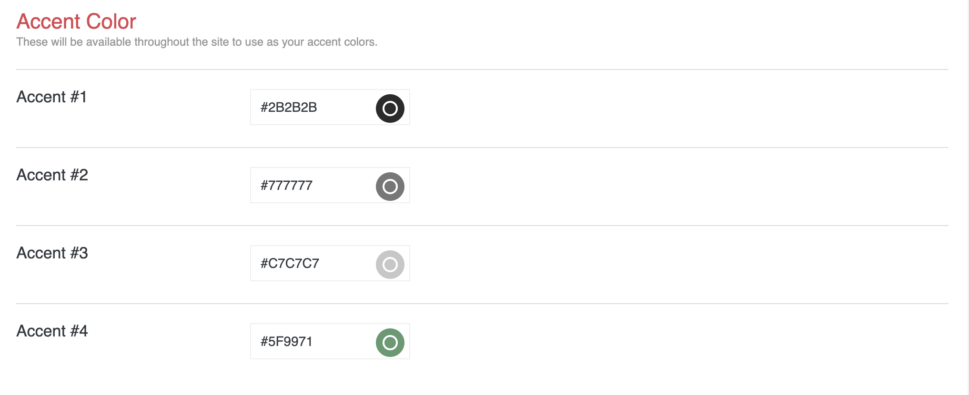969x395 pixels.
Task: Click the divider between Accent #1 and #2
Action: click(x=482, y=148)
